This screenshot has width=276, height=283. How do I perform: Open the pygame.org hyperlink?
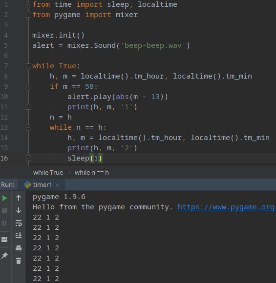coord(227,207)
